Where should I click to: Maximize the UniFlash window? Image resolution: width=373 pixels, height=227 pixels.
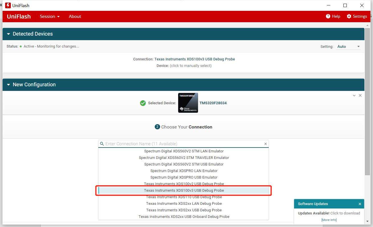coord(345,5)
